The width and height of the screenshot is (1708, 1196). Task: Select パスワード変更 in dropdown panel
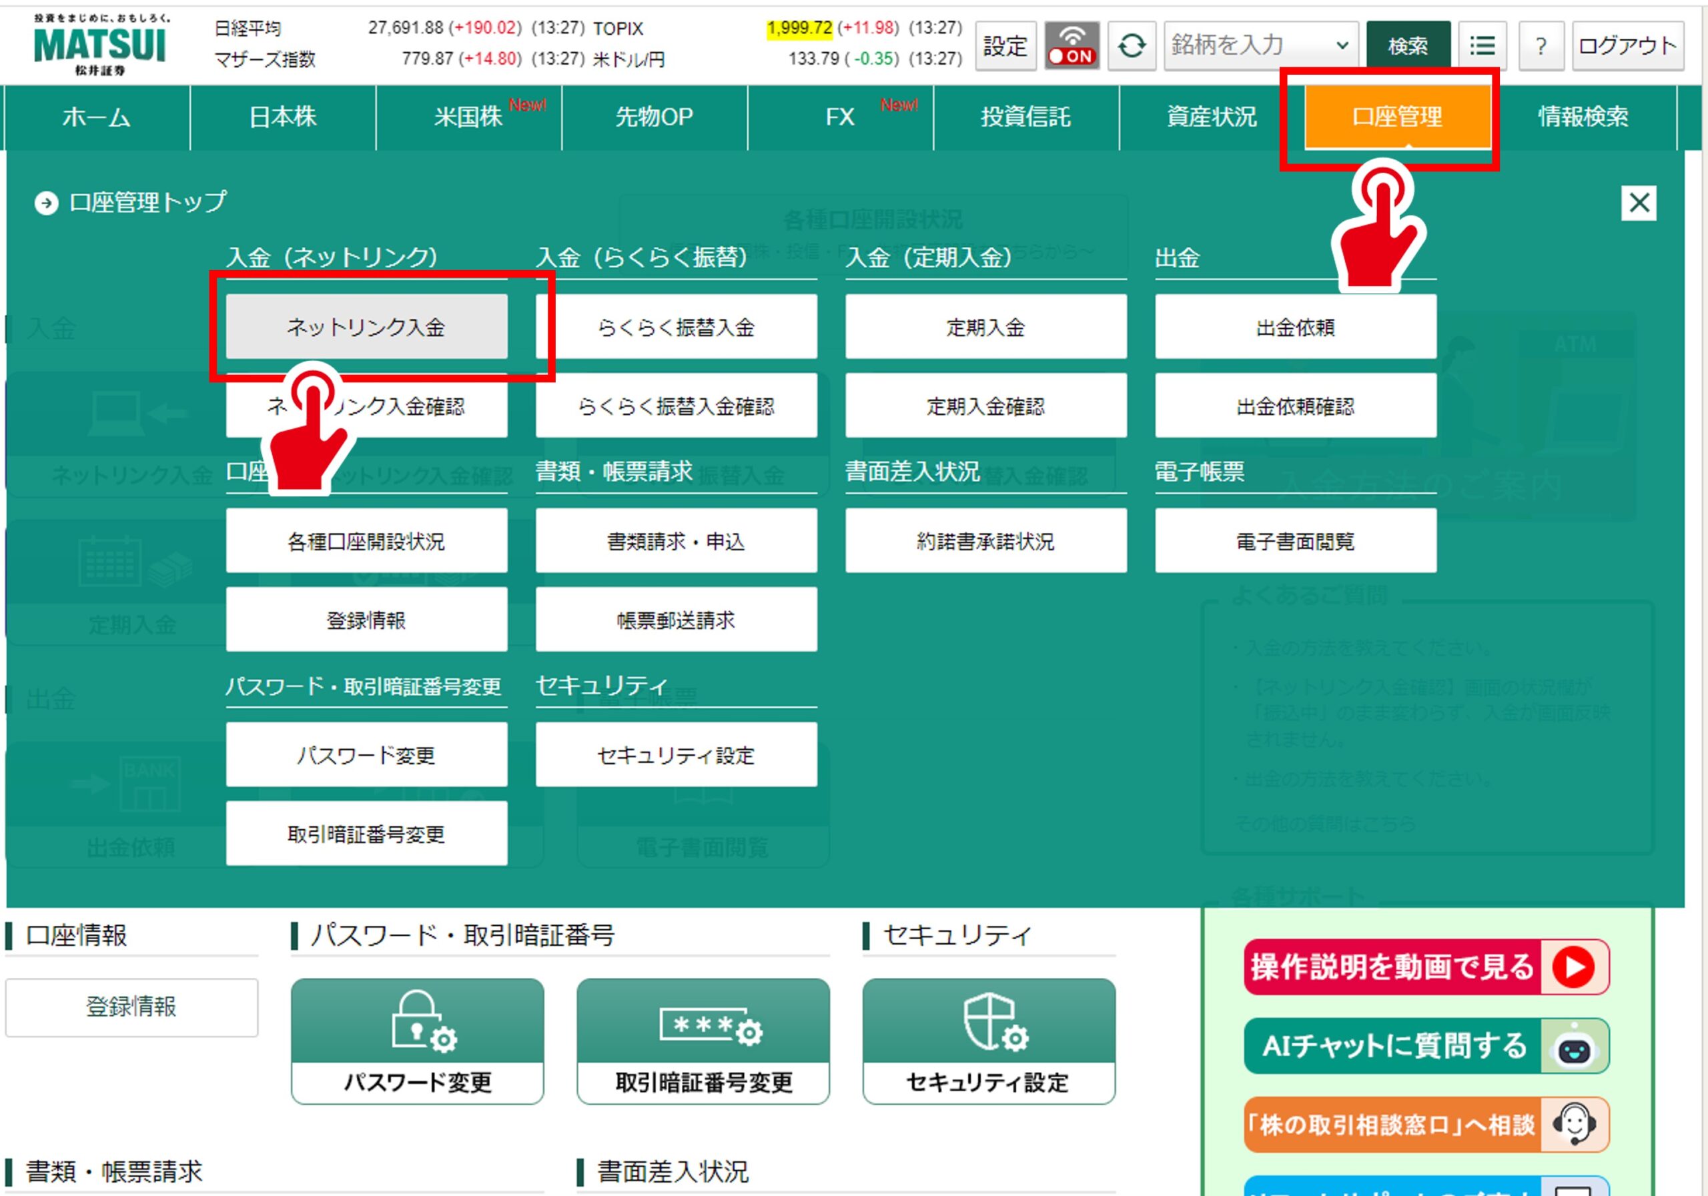(367, 755)
